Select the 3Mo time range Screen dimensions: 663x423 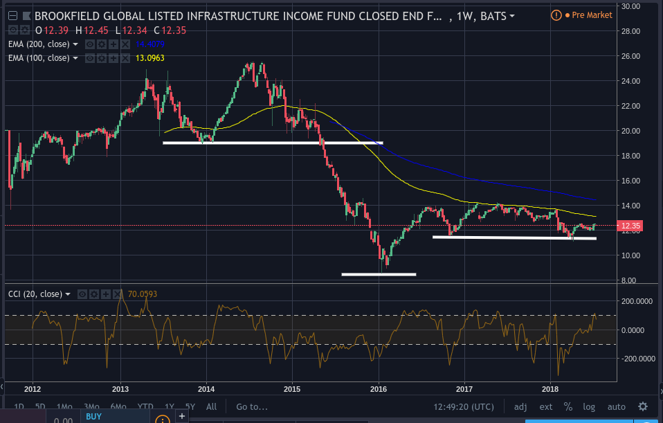[x=91, y=406]
